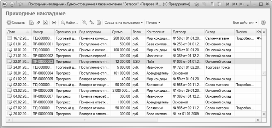Select the ПР-00000006 document row
Viewport: 272px width, 128px height.
click(134, 90)
